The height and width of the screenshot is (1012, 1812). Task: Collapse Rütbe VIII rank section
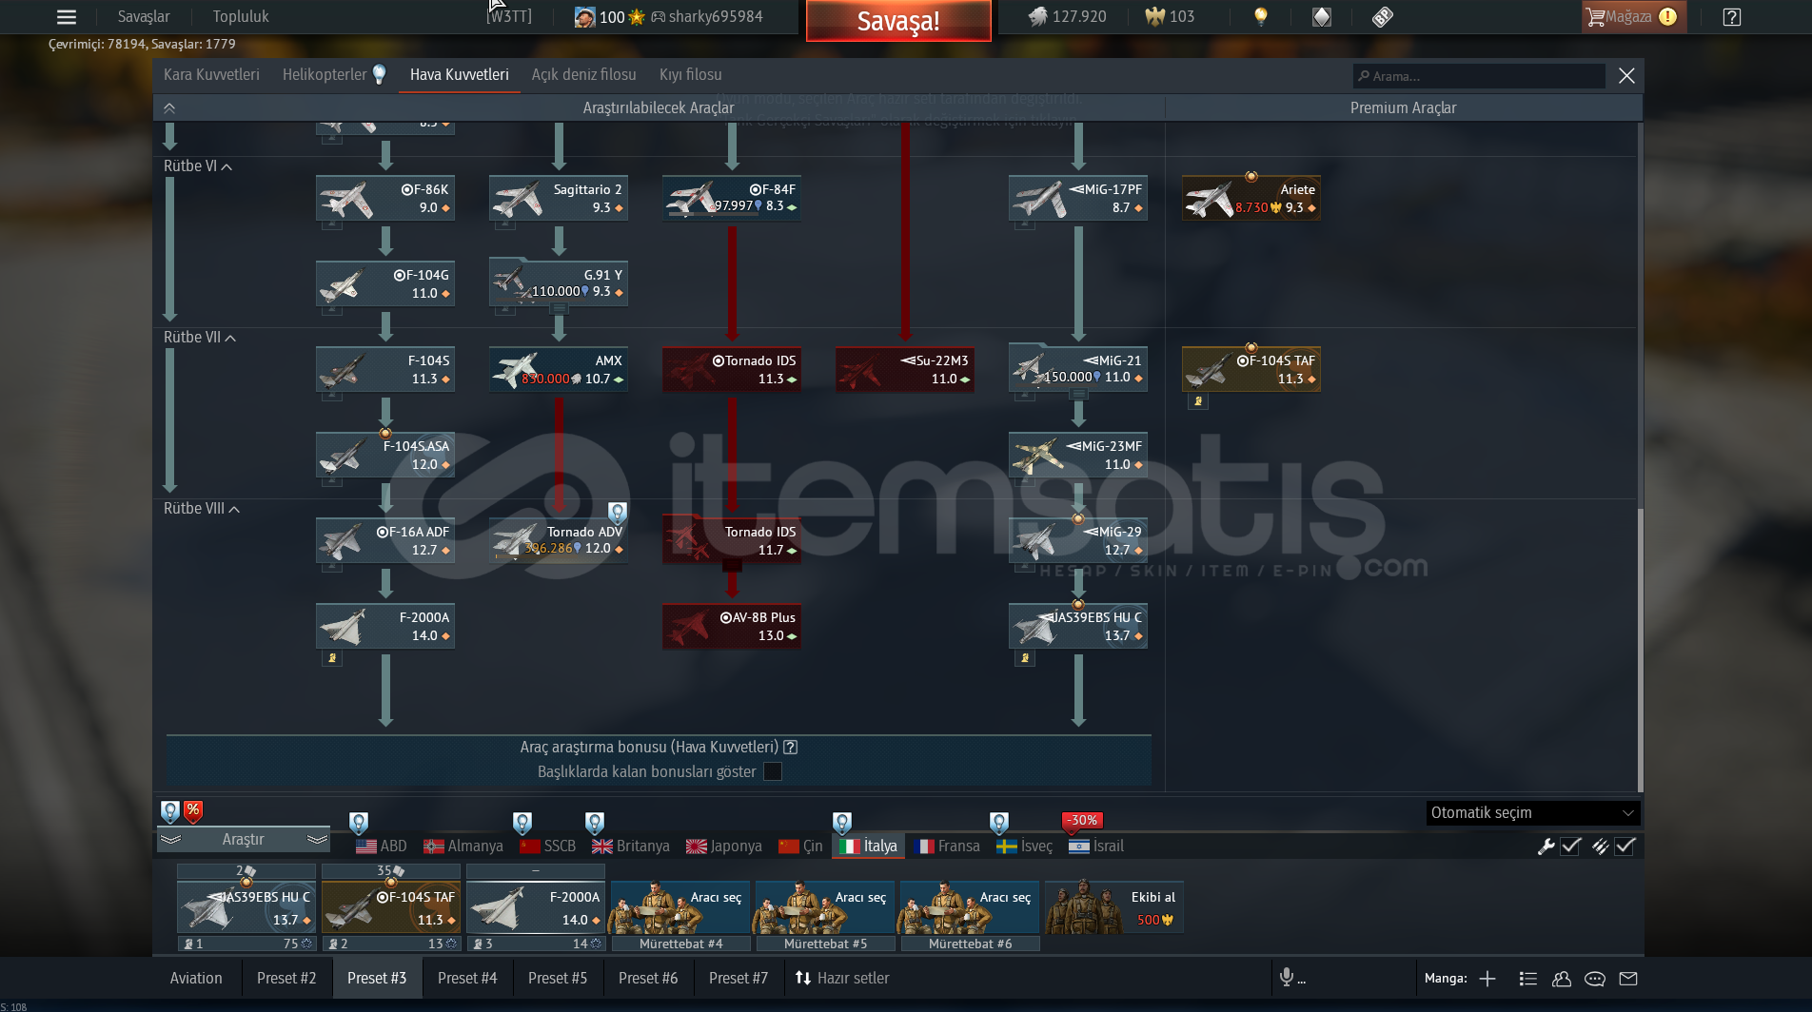coord(201,508)
